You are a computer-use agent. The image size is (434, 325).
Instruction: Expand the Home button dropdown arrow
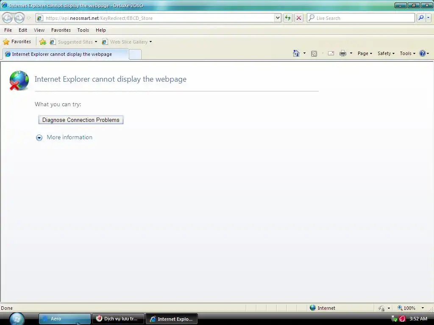click(304, 53)
